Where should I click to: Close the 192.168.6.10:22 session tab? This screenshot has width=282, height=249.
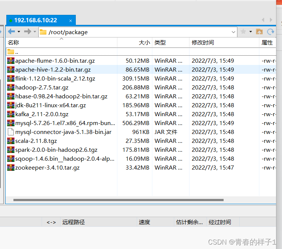click(71, 21)
